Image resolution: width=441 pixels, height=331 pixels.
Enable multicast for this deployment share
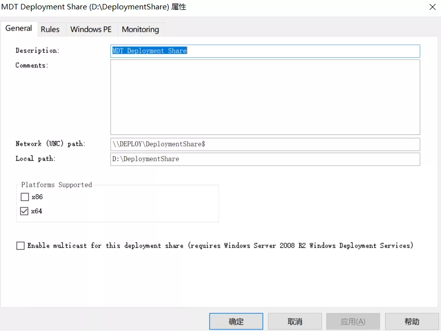(x=20, y=246)
